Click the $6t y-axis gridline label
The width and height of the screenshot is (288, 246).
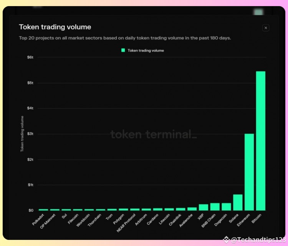point(30,57)
